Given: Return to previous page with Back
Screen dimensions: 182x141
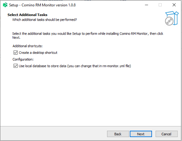Looking at the screenshot, I should 118,134.
